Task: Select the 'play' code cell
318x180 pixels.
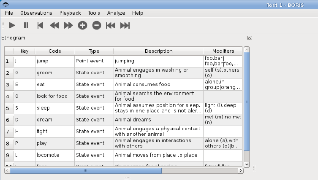Action: pyautogui.click(x=55, y=143)
